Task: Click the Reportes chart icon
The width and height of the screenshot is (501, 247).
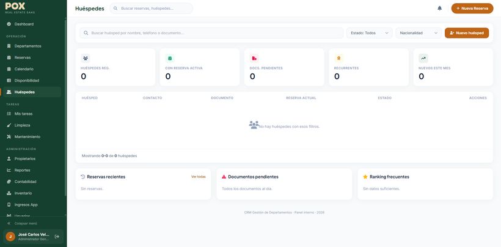Action: click(x=9, y=171)
